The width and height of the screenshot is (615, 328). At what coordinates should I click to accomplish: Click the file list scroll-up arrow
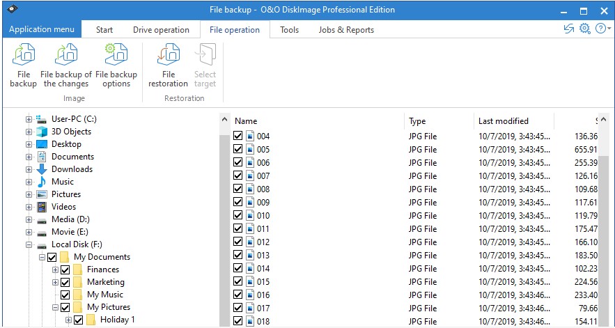point(603,119)
